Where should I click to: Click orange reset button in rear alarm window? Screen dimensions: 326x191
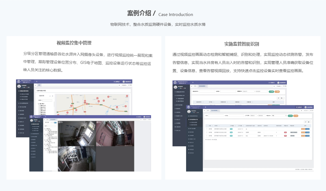[277, 92]
